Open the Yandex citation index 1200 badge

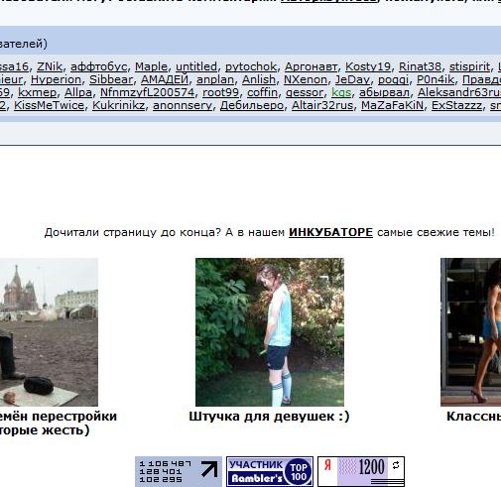[361, 472]
